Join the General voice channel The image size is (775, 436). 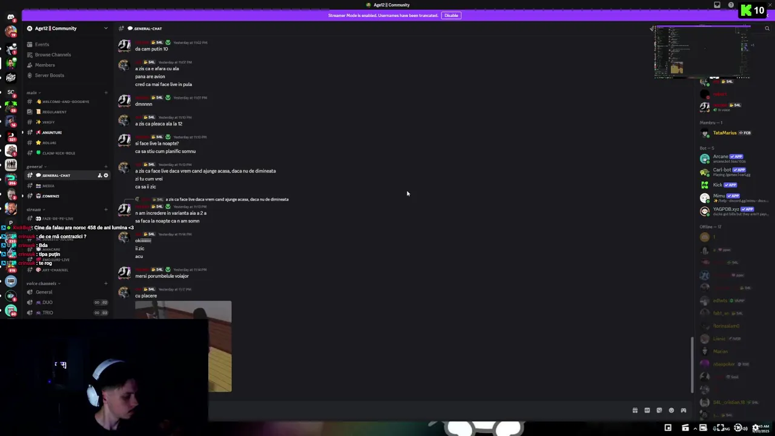[67, 292]
